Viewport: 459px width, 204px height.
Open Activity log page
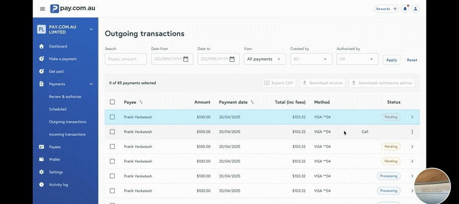coord(59,185)
